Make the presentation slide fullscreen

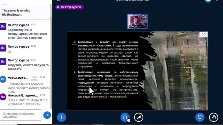[x=203, y=34]
